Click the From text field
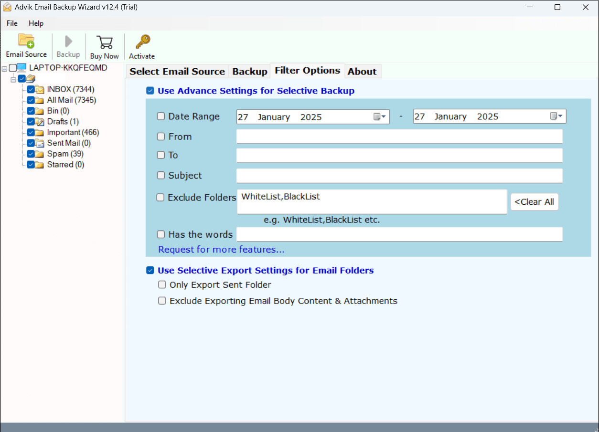The image size is (599, 432). (x=399, y=137)
